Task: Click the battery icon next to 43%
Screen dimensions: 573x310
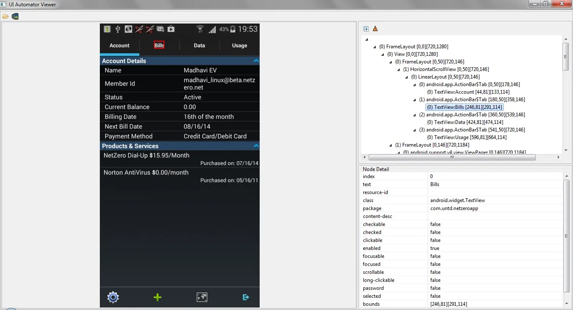Action: (233, 29)
